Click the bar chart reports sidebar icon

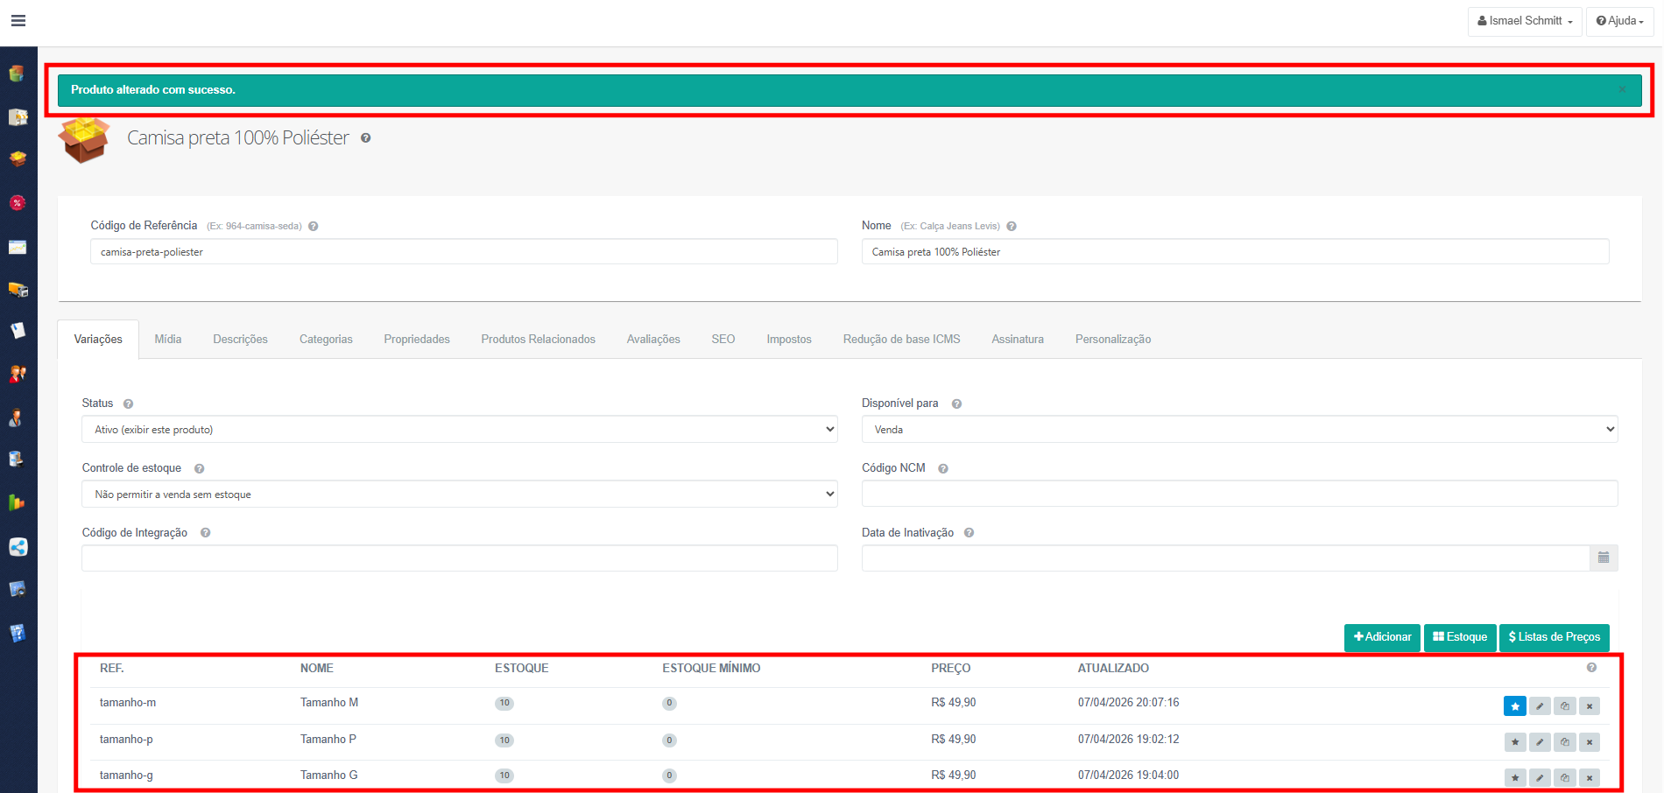pyautogui.click(x=17, y=502)
